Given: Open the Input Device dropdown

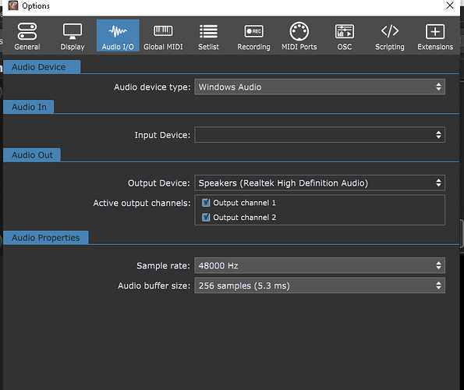Looking at the screenshot, I should click(320, 135).
